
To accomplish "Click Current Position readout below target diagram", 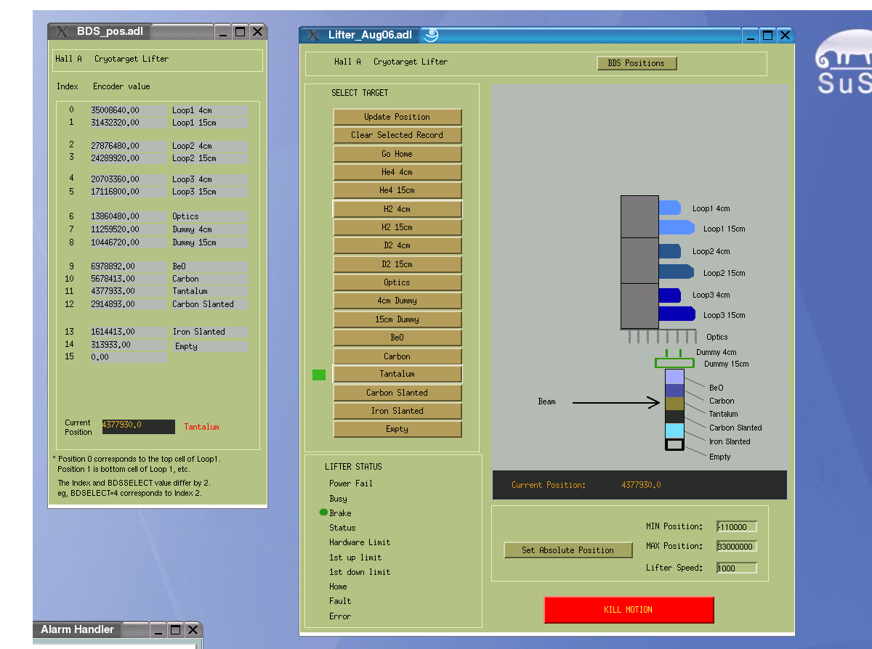I will 639,485.
